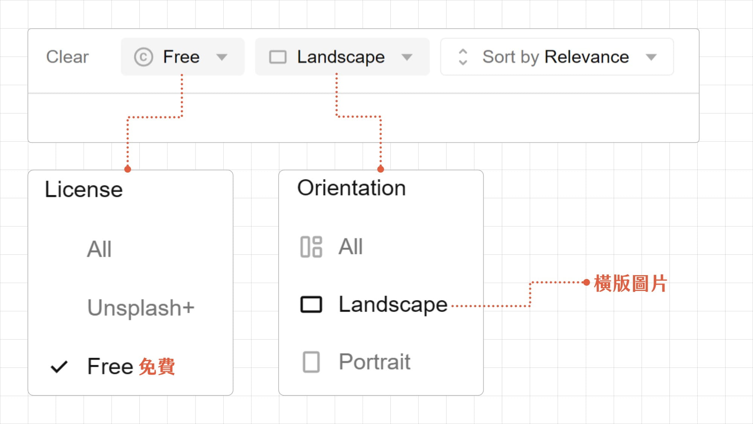Open the Sort by Relevance dropdown
Screen dimensions: 753x424
click(x=557, y=57)
